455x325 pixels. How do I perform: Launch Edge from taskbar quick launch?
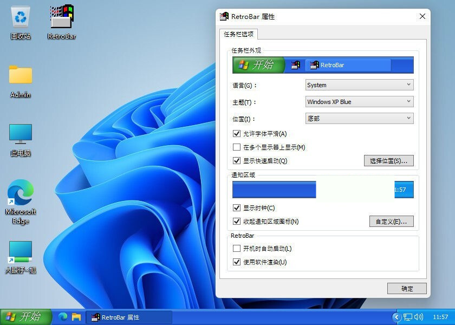63,317
